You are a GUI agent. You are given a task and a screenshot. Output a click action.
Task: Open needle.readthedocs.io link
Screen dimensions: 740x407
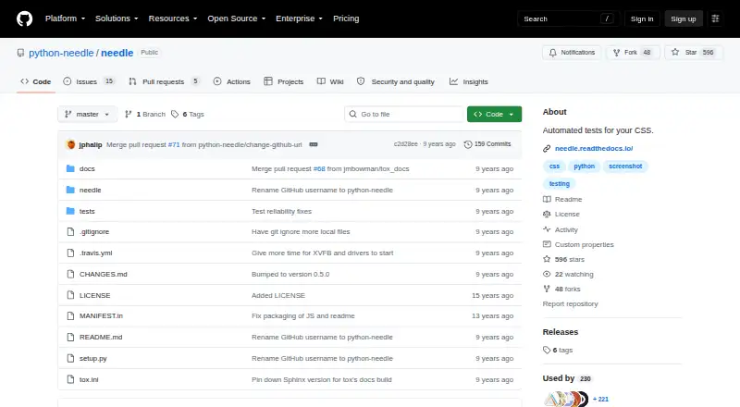tap(594, 148)
